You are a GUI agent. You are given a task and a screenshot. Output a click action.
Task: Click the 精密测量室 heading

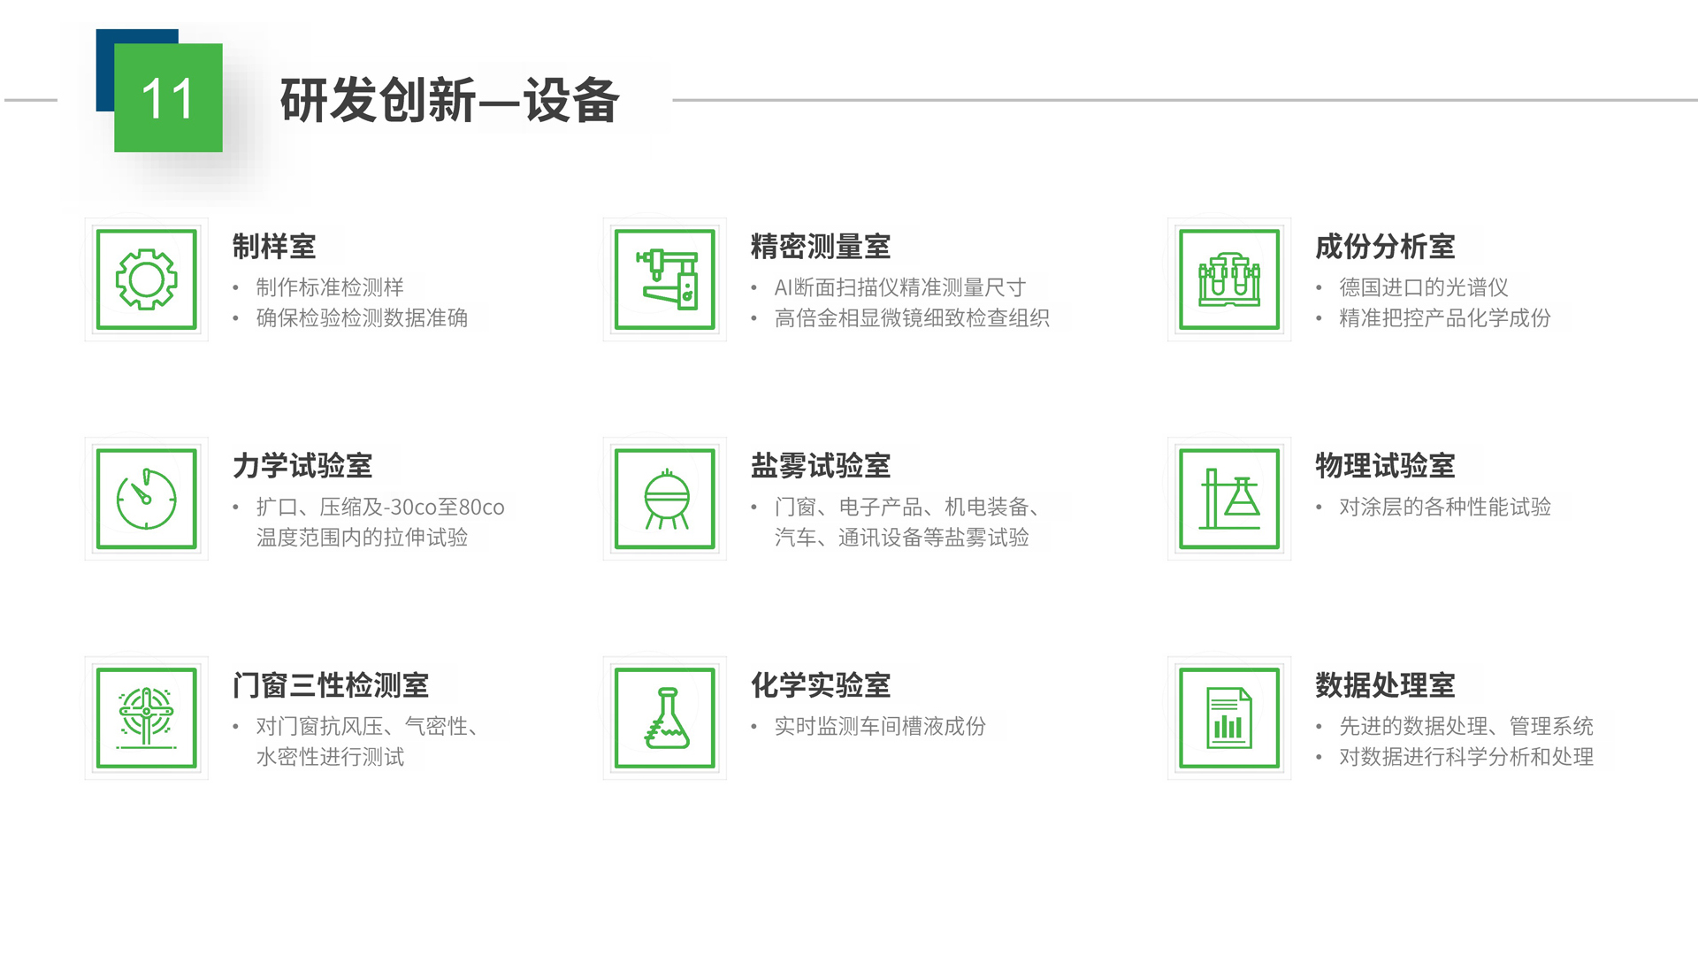click(820, 247)
